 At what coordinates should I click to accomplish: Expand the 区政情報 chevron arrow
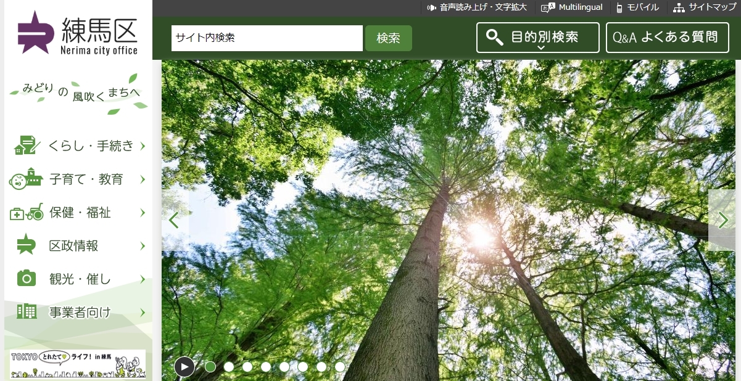pyautogui.click(x=143, y=246)
